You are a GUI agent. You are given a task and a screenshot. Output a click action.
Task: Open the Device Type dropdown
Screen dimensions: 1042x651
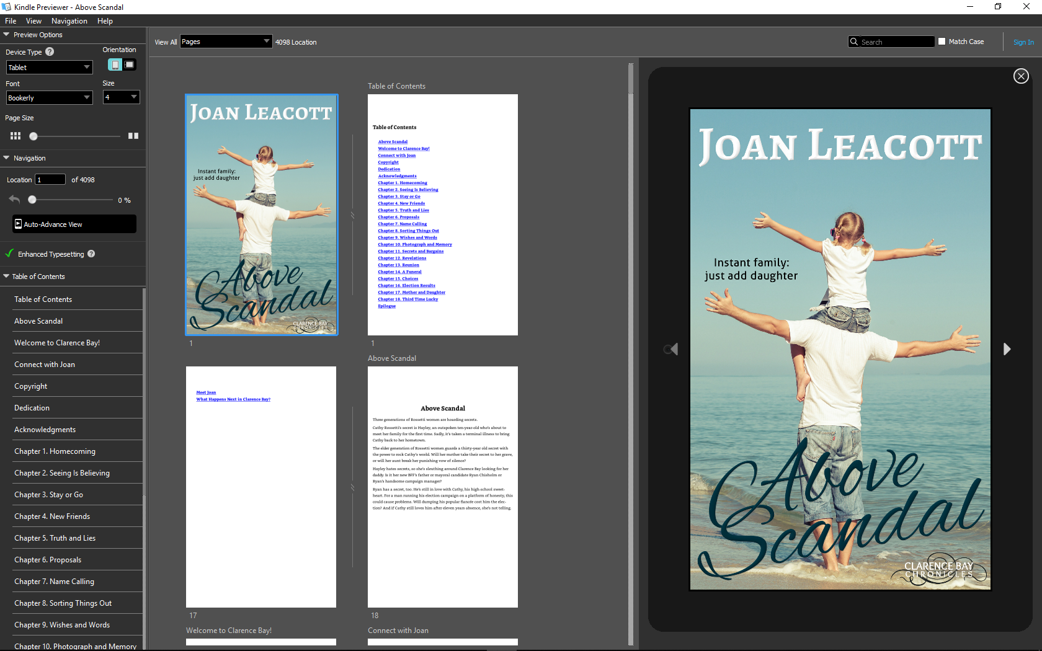click(49, 67)
